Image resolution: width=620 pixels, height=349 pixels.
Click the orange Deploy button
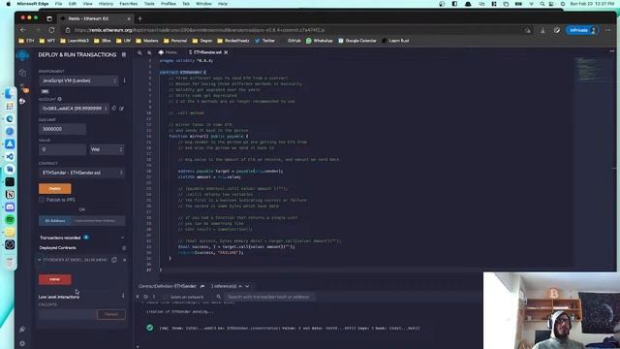[x=55, y=189]
